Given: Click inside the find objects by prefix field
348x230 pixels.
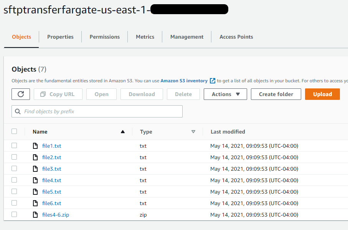Looking at the screenshot, I should coord(96,111).
